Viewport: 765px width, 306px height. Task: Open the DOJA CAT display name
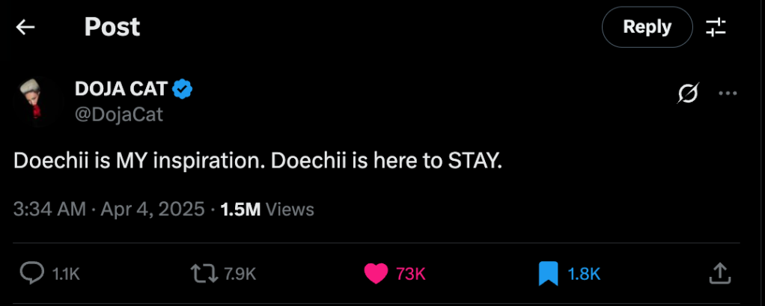pos(121,89)
